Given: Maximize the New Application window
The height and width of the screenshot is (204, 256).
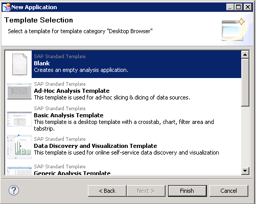Looking at the screenshot, I should pos(238,7).
